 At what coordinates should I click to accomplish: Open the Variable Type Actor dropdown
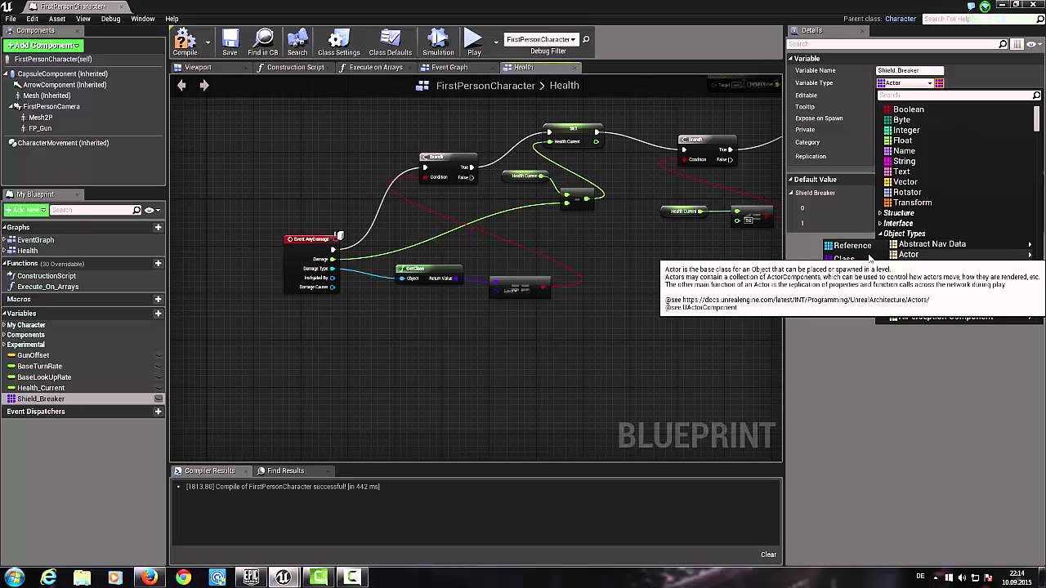coord(905,83)
